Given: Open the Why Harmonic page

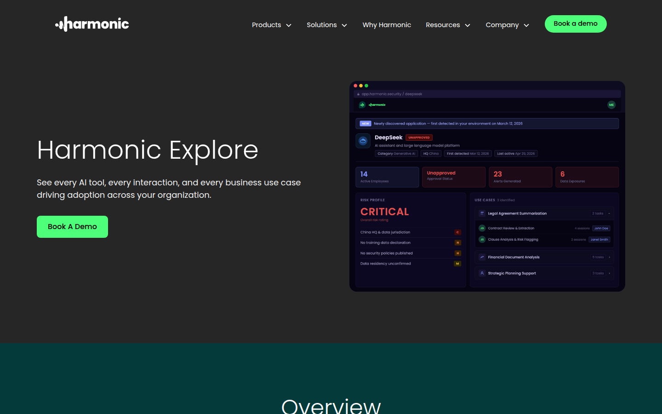Looking at the screenshot, I should (x=387, y=25).
